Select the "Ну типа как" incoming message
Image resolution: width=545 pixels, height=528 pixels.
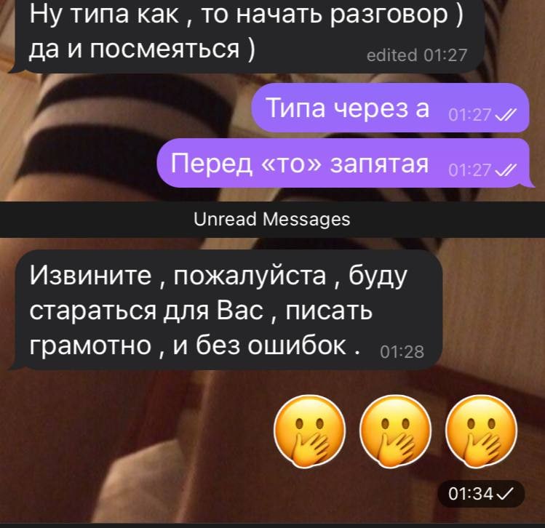click(245, 36)
